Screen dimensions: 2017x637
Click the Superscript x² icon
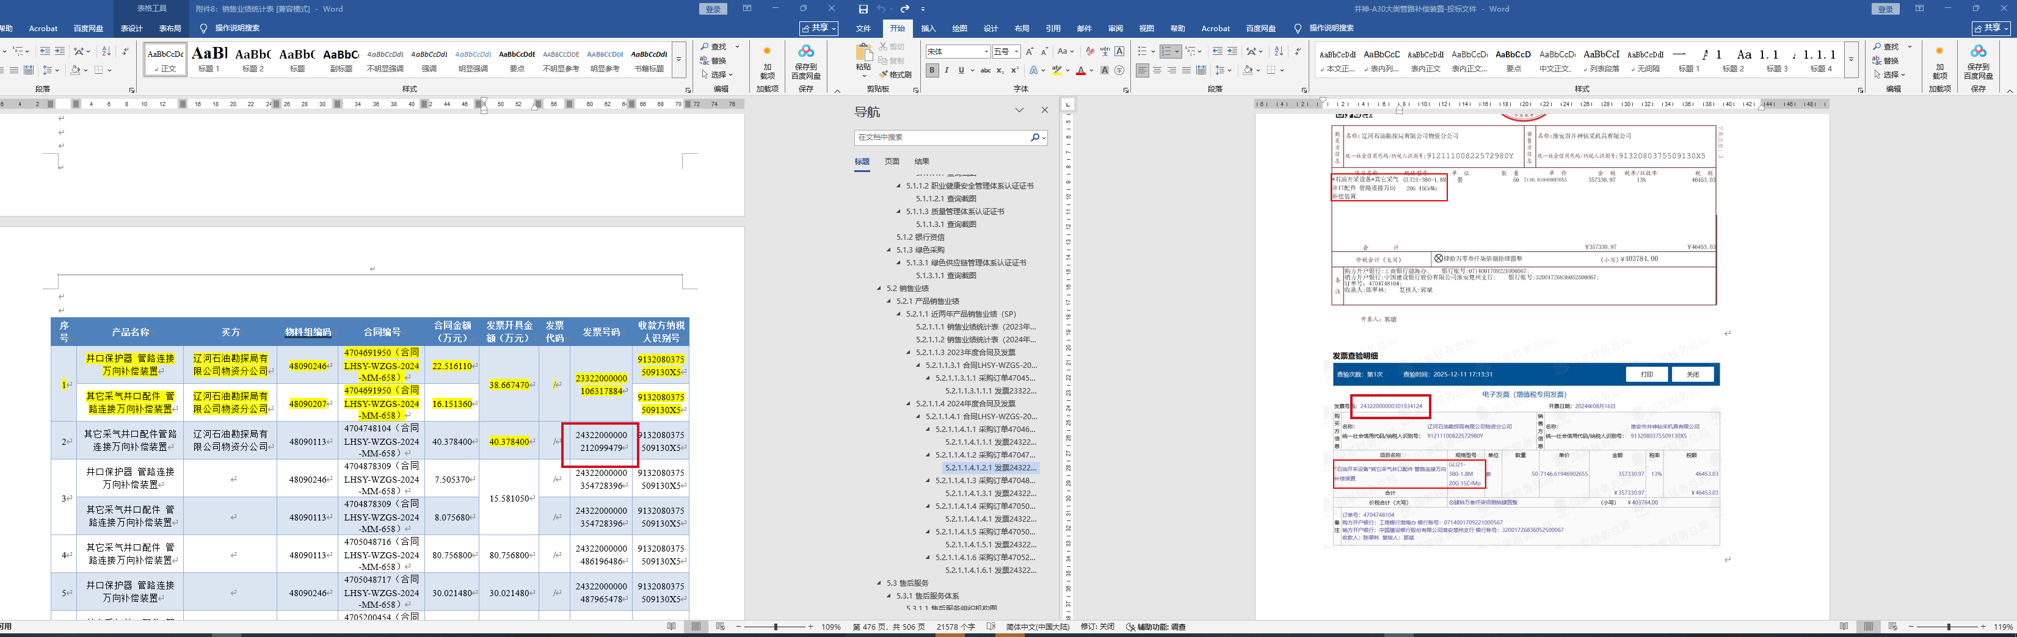coord(1015,70)
